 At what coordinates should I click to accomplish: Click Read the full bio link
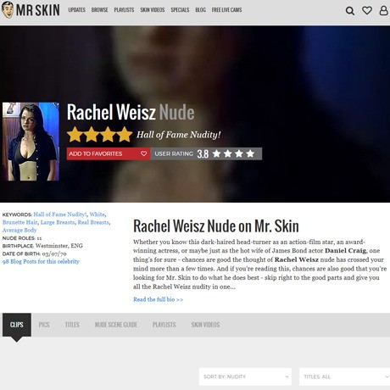point(158,299)
